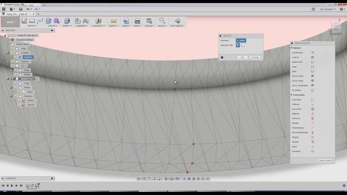The image size is (347, 195).
Task: Select the Midpoint constraint icon
Action: coord(312,114)
